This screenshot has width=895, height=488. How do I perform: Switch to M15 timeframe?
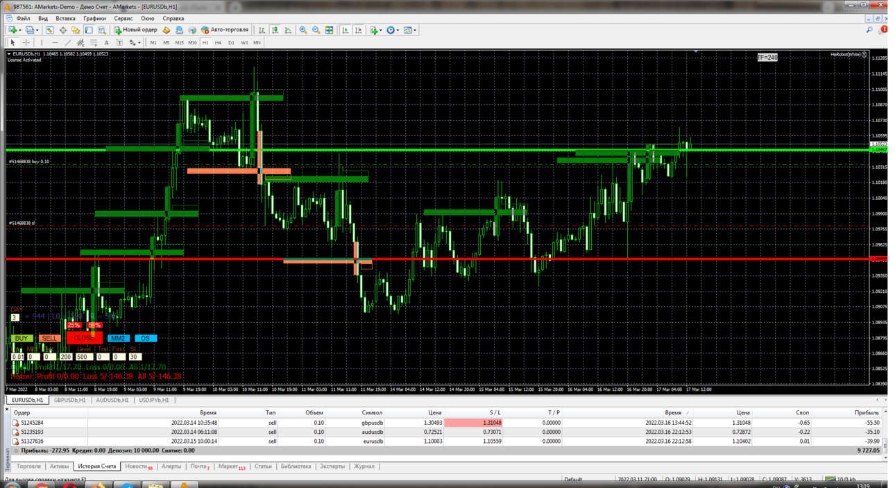click(x=179, y=43)
